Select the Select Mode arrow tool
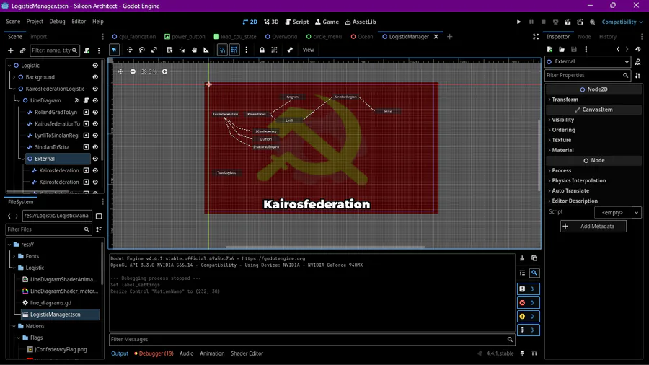649x365 pixels. click(114, 50)
